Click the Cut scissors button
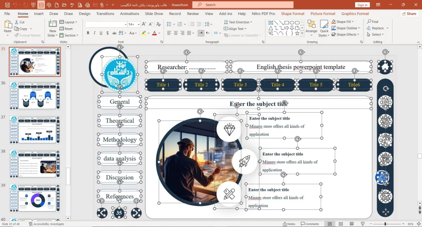 pos(20,22)
